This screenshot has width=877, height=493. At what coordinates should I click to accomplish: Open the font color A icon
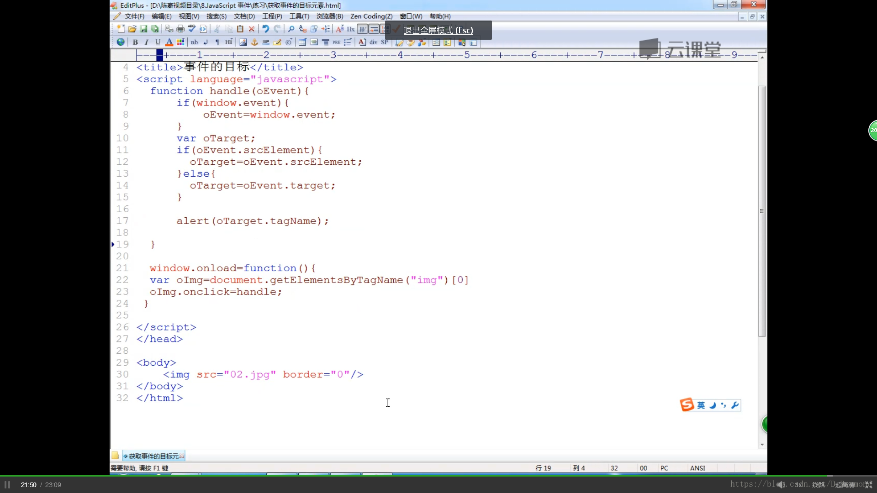click(x=169, y=42)
